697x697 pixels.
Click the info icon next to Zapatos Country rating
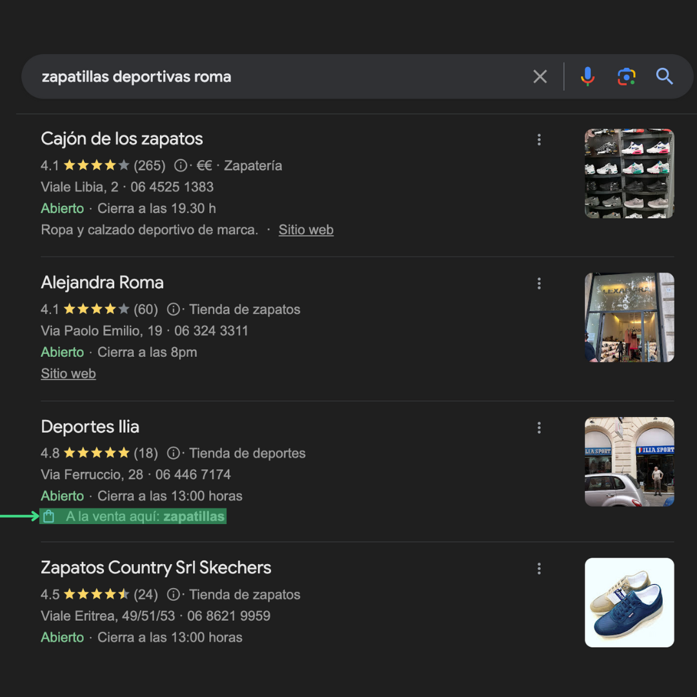[x=173, y=594]
